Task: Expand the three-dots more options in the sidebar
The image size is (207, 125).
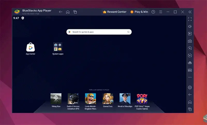Action: click(190, 77)
